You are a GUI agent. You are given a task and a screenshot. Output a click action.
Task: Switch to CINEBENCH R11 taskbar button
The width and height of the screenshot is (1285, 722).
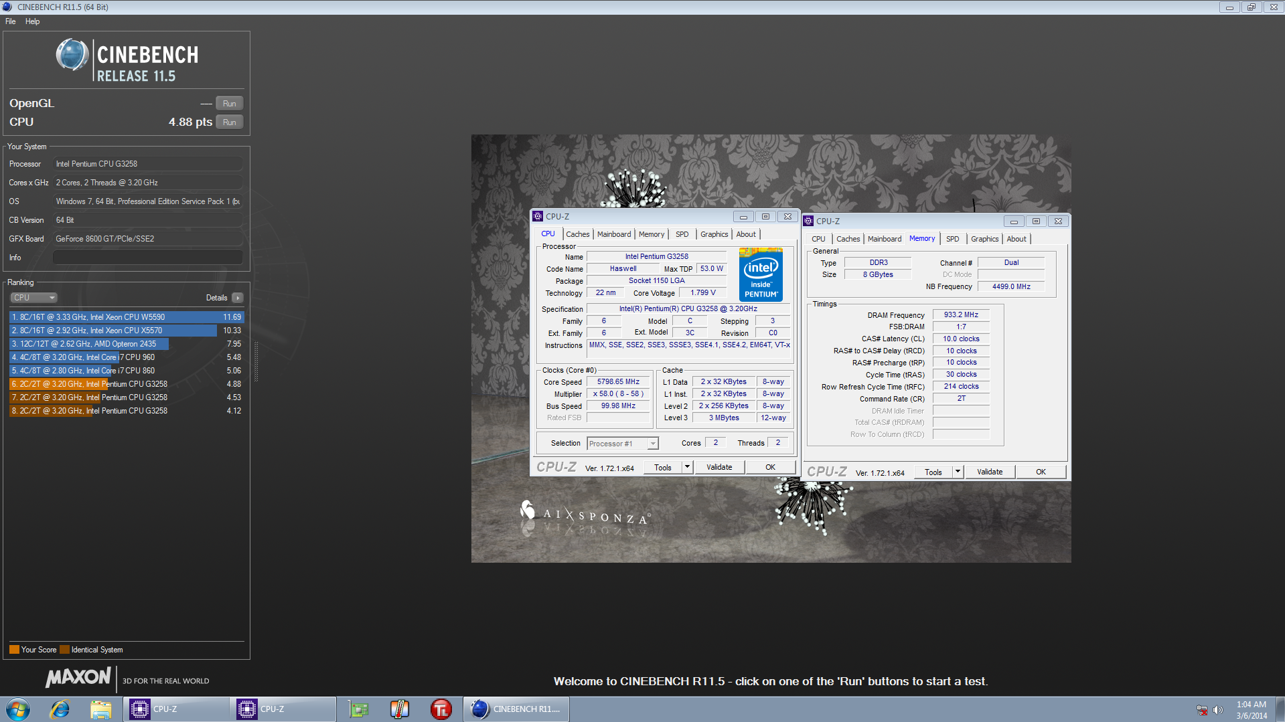coord(516,709)
